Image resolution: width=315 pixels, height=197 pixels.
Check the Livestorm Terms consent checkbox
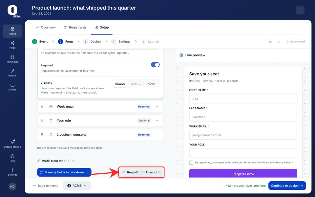pyautogui.click(x=191, y=163)
